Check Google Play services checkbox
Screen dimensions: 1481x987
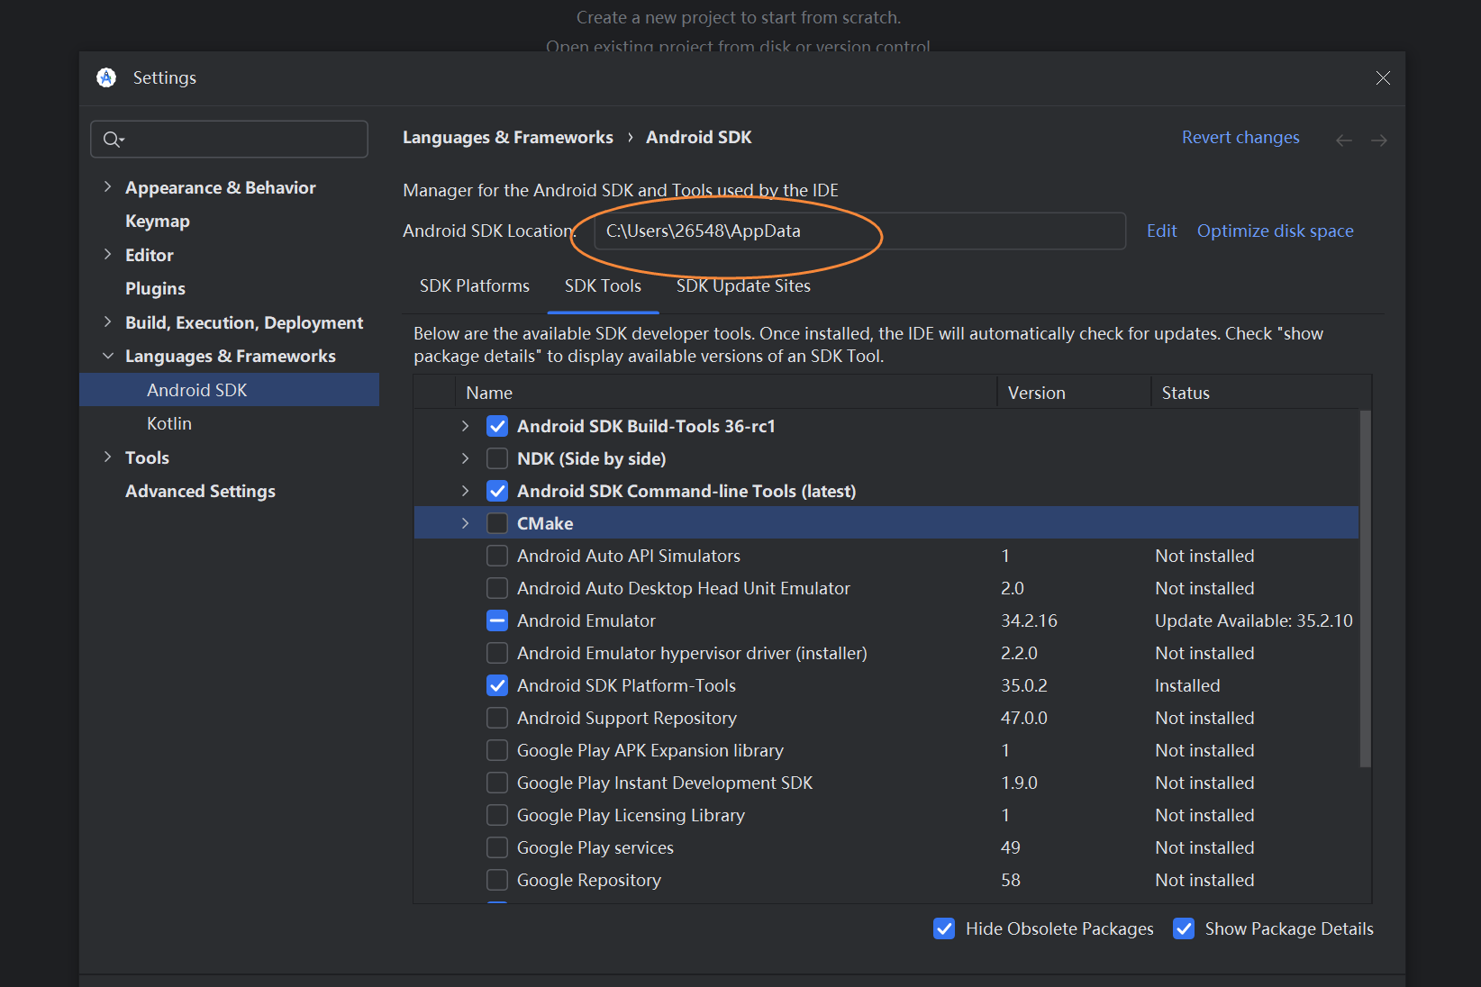tap(497, 847)
